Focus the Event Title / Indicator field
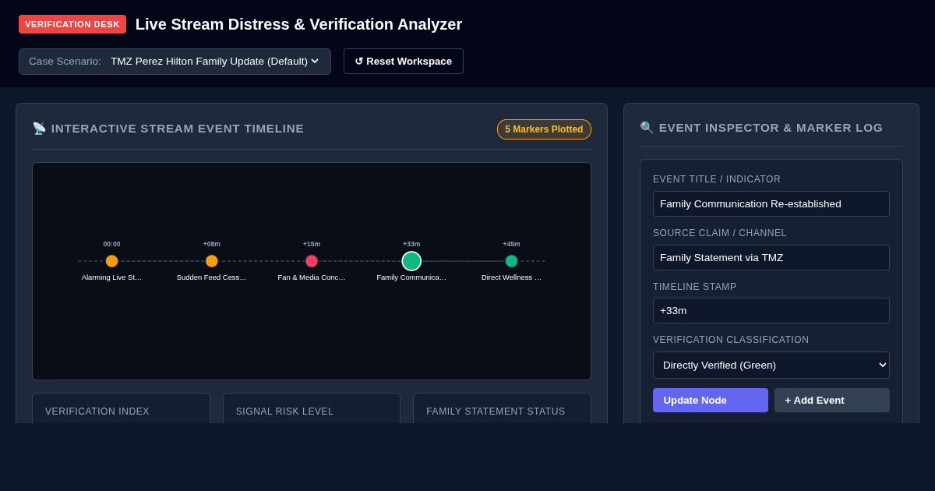This screenshot has height=491, width=935. tap(771, 203)
